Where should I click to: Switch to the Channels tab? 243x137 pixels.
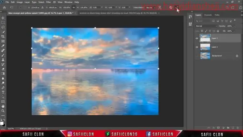pos(208,15)
